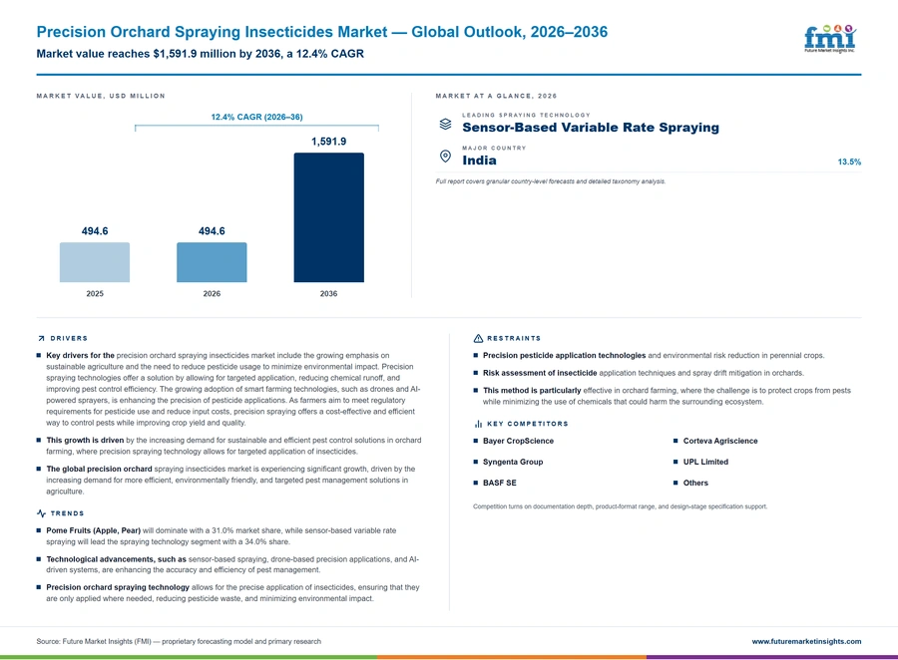The image size is (898, 660).
Task: Click the Key Competitors heading
Action: 528,424
